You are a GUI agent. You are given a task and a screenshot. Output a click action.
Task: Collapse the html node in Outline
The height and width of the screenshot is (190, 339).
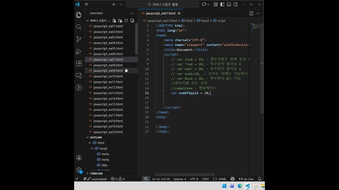(x=90, y=143)
